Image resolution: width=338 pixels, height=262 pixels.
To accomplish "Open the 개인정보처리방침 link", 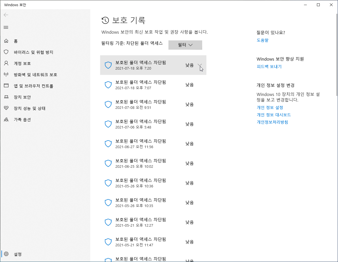I will [272, 122].
